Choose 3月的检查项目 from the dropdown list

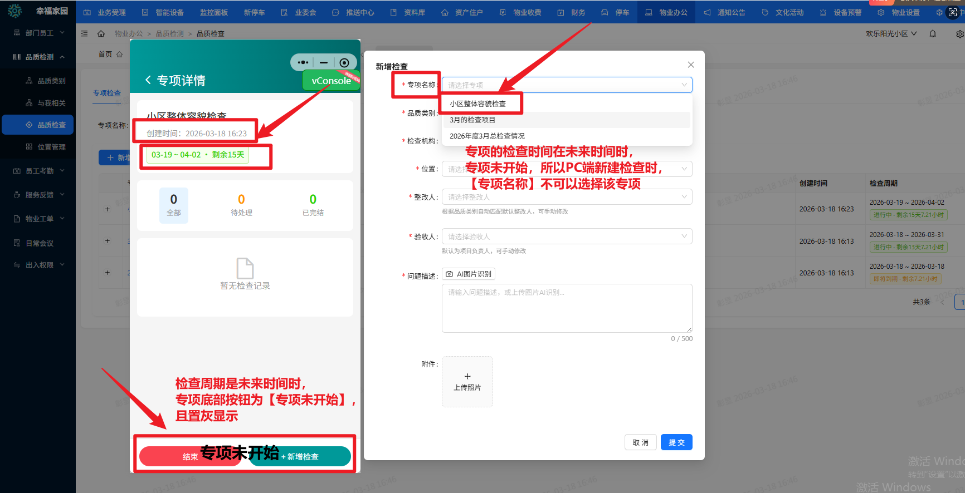click(567, 120)
